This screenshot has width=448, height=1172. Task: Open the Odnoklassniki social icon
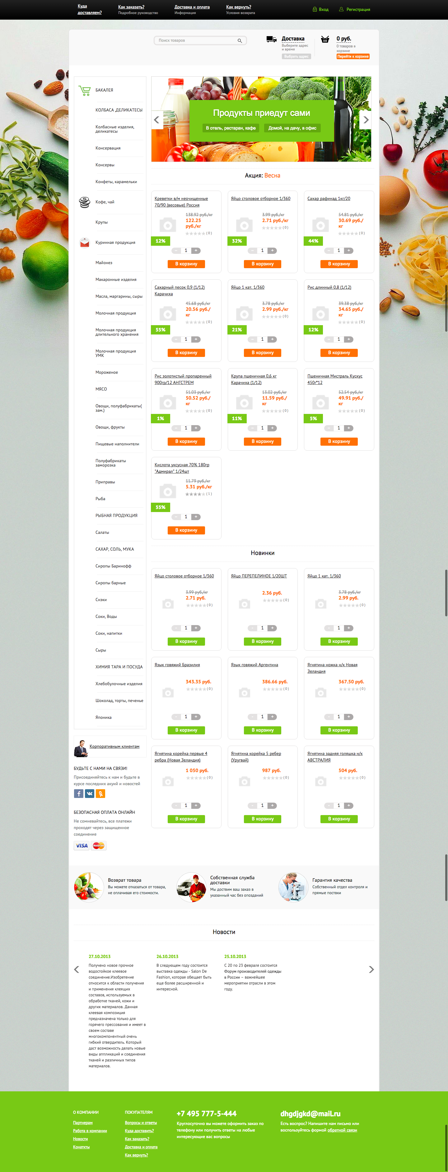(x=100, y=794)
